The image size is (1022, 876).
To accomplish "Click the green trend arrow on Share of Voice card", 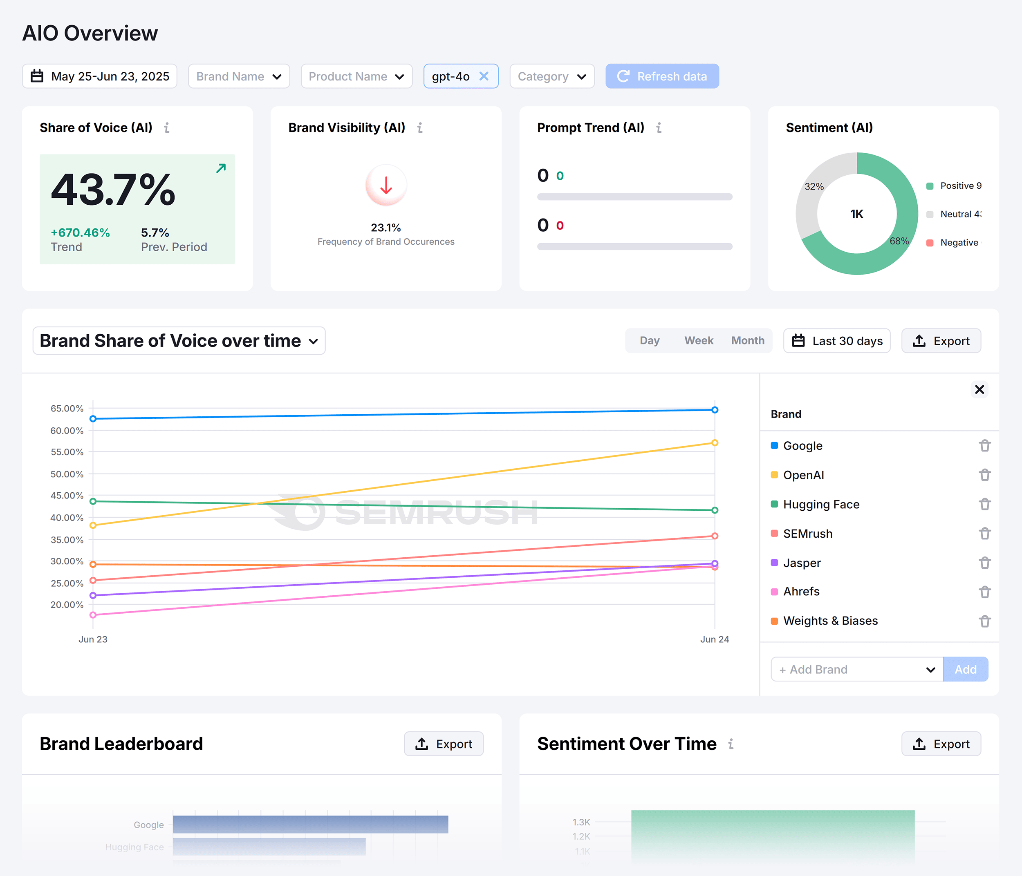I will 220,168.
